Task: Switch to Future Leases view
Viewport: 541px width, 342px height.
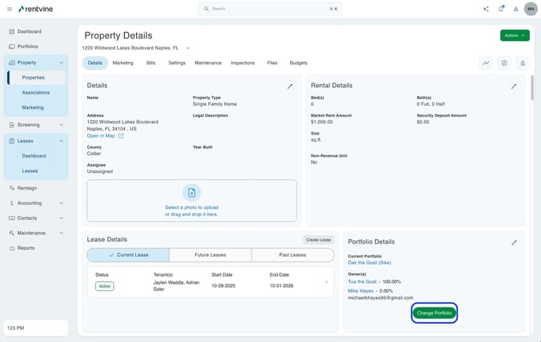Action: tap(210, 255)
